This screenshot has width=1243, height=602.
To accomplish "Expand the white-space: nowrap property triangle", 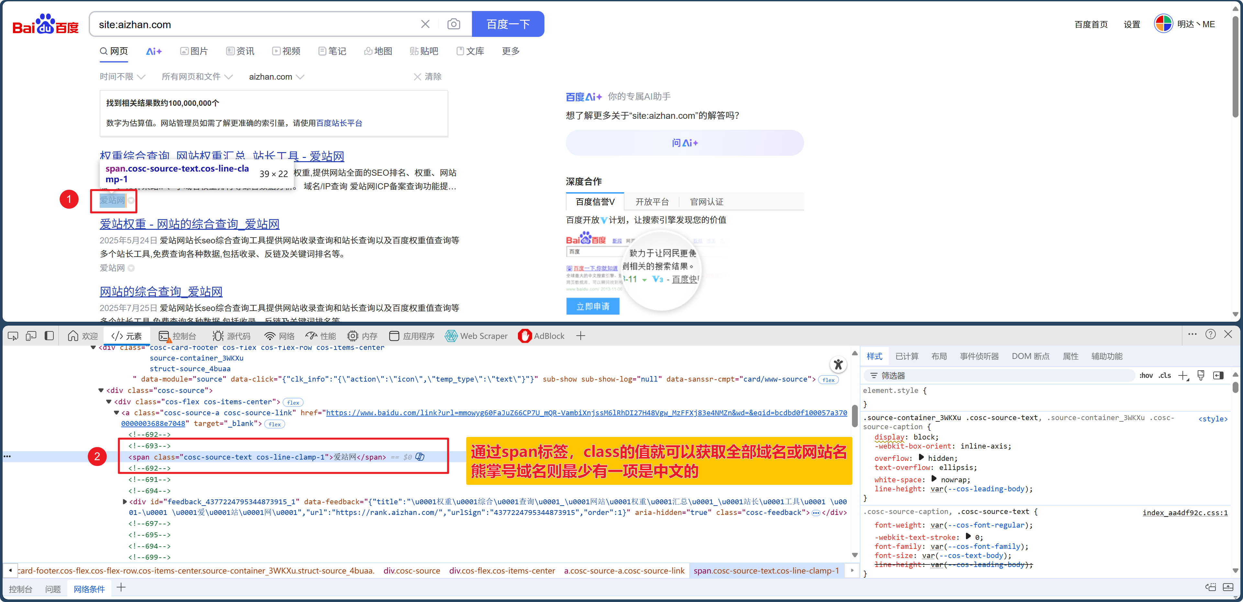I will pyautogui.click(x=934, y=479).
